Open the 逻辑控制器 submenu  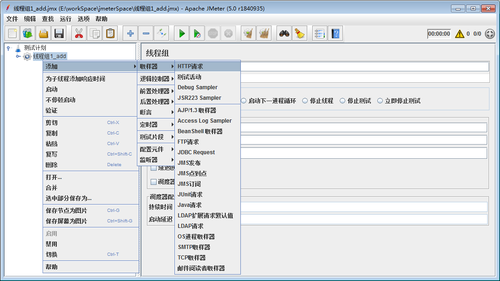(x=156, y=79)
